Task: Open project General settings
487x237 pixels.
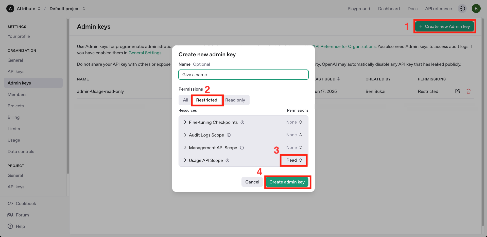Action: [15, 175]
